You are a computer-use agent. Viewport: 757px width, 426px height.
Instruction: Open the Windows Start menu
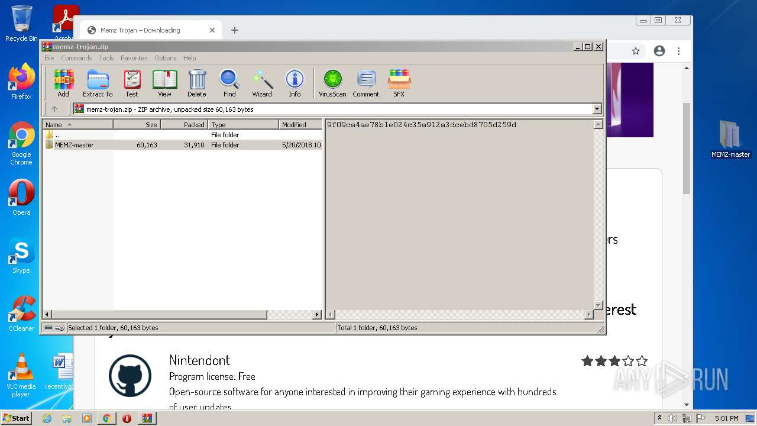tap(17, 418)
